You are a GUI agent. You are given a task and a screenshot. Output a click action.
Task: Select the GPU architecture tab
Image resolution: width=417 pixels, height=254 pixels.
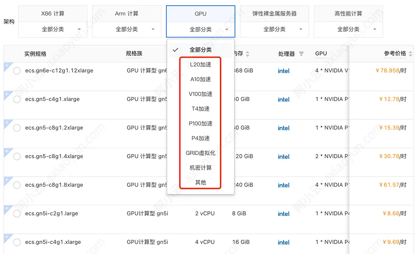(x=201, y=14)
